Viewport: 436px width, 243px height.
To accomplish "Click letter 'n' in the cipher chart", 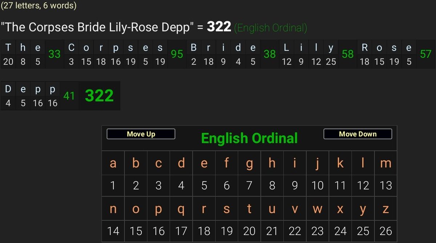I will [x=113, y=209].
